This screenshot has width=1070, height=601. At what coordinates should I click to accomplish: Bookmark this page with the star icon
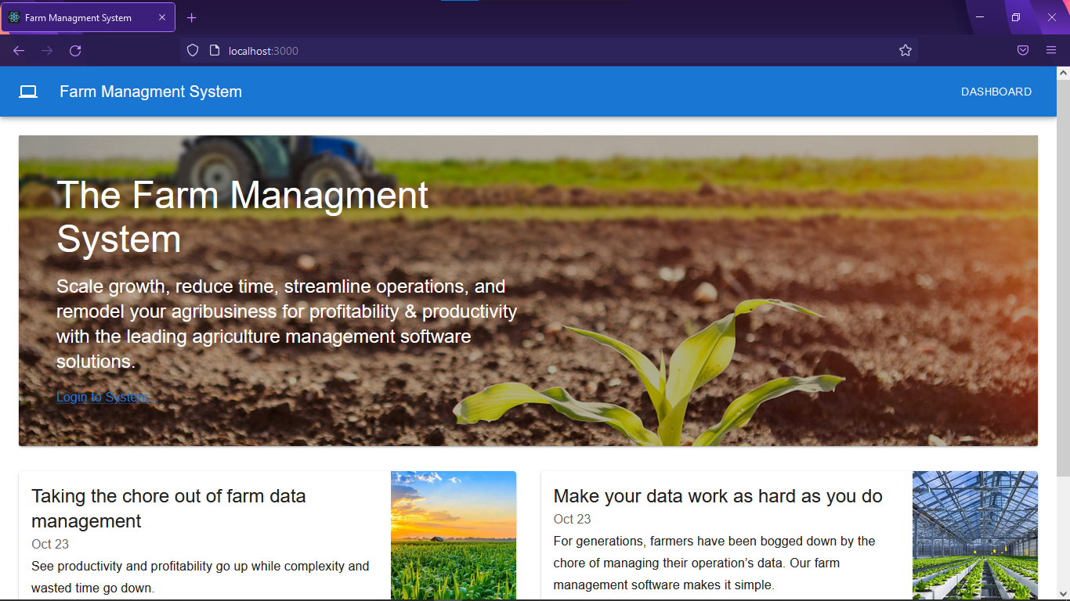[906, 51]
